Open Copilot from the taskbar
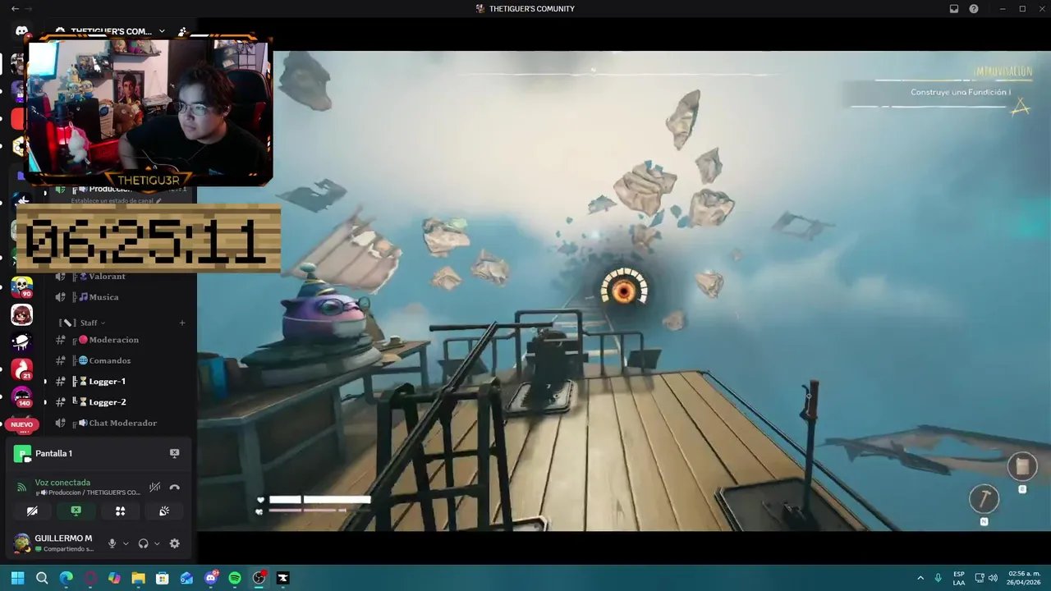 tap(114, 578)
